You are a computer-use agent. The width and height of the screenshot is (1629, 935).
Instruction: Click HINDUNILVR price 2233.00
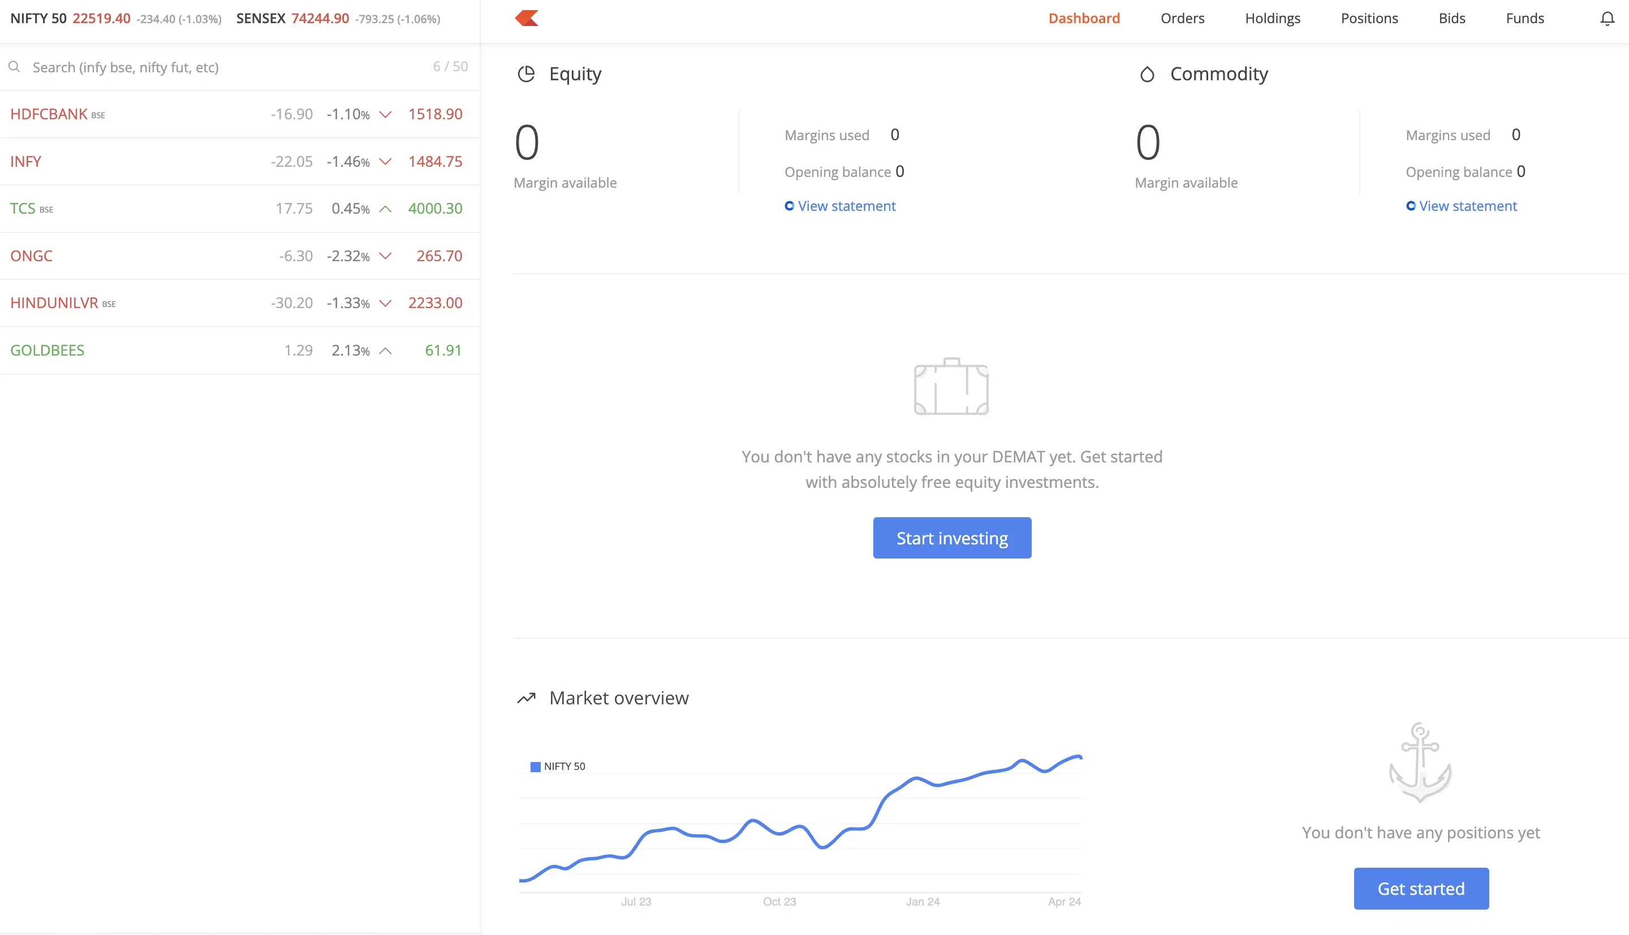pos(435,303)
